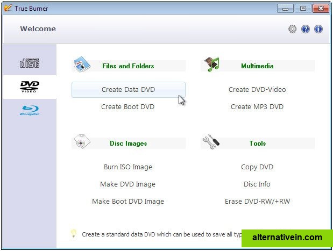Start Create MP3 DVD
Image resolution: width=333 pixels, height=251 pixels.
(257, 107)
